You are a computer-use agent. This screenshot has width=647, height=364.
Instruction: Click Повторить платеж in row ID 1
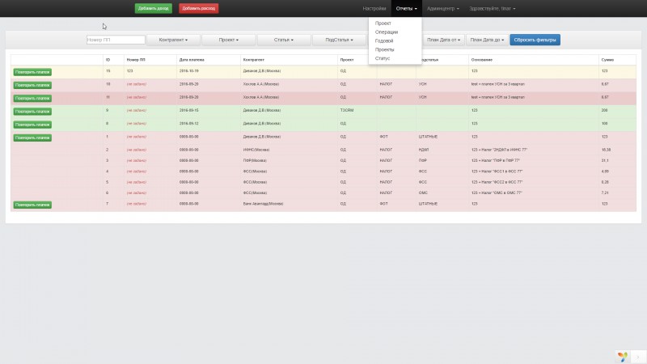(x=32, y=138)
